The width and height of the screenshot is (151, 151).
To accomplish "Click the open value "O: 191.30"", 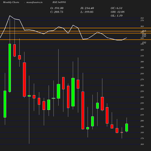I will [x=57, y=8].
